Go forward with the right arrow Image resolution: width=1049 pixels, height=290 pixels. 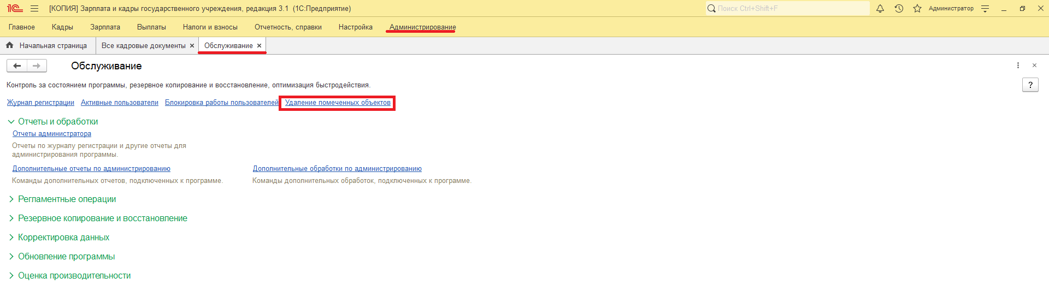[x=37, y=66]
